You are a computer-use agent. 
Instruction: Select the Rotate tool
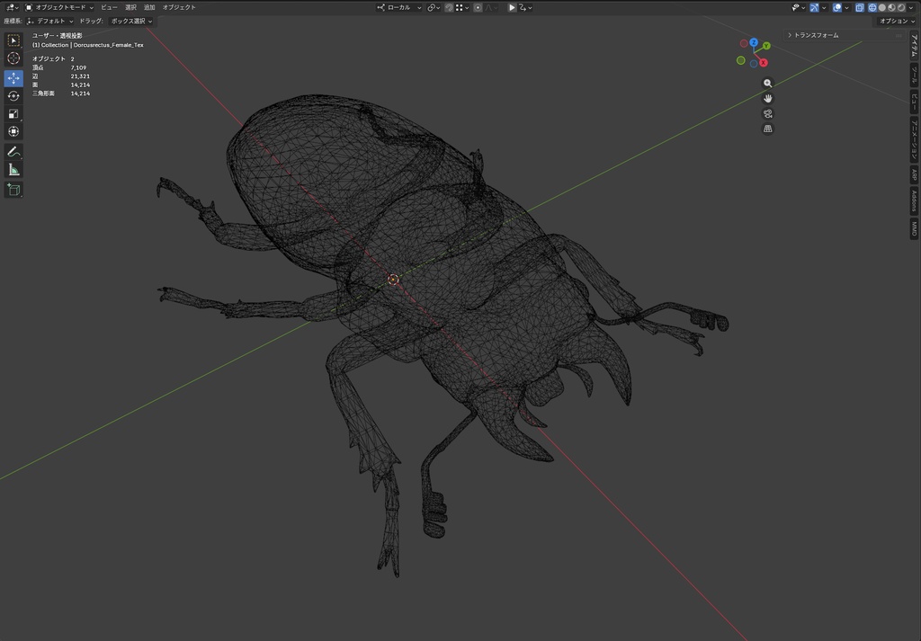pyautogui.click(x=13, y=95)
